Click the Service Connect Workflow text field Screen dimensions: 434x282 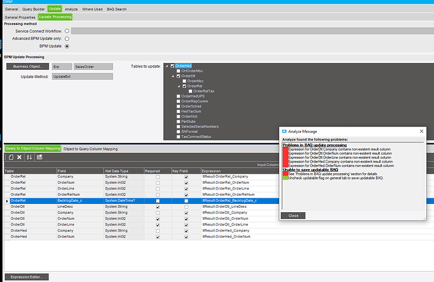(253, 31)
